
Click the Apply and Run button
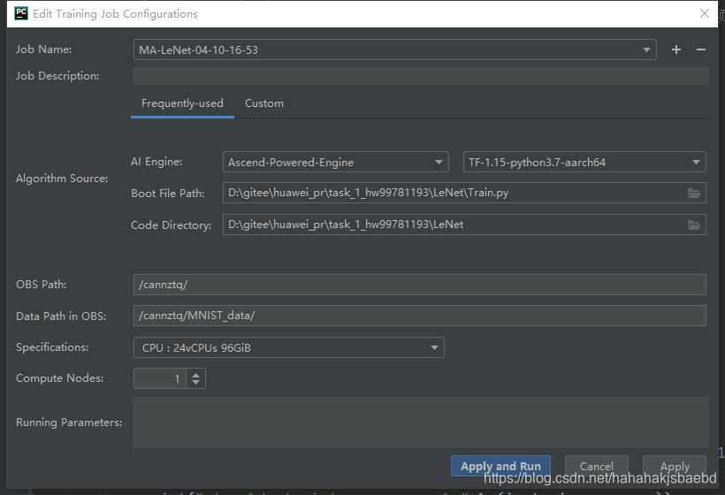coord(500,466)
